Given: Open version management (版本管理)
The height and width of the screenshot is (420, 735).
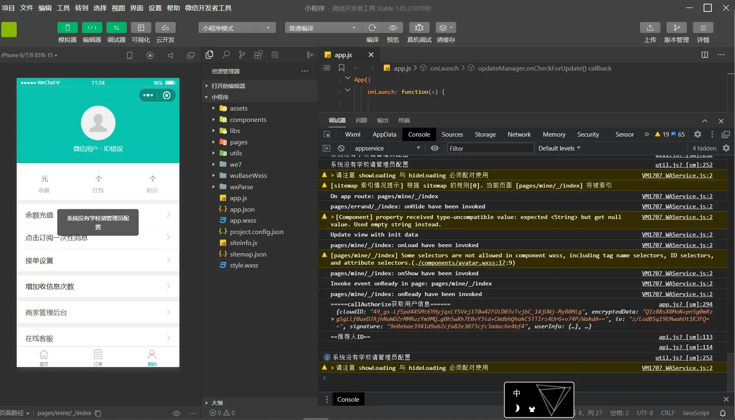Looking at the screenshot, I should (x=677, y=28).
